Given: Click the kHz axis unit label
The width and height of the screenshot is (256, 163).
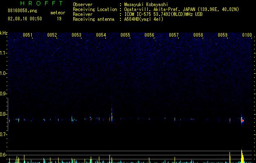Looking at the screenshot, I should click(4, 33).
